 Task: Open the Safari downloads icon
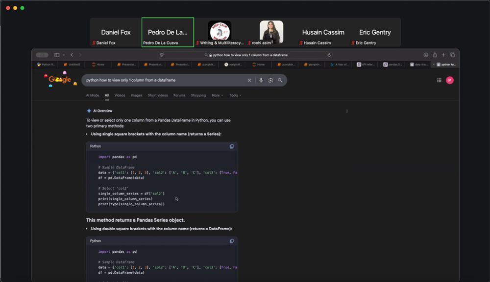(x=426, y=55)
